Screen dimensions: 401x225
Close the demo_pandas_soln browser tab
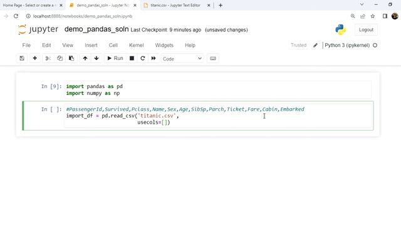point(135,5)
